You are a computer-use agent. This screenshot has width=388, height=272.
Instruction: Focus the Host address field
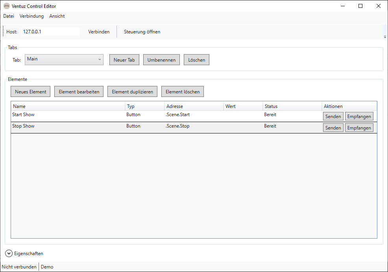[x=50, y=31]
